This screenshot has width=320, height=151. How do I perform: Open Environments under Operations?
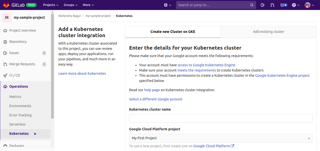pyautogui.click(x=20, y=106)
